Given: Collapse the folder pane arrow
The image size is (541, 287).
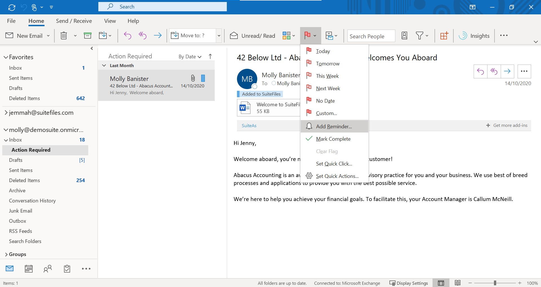Looking at the screenshot, I should click(x=92, y=48).
